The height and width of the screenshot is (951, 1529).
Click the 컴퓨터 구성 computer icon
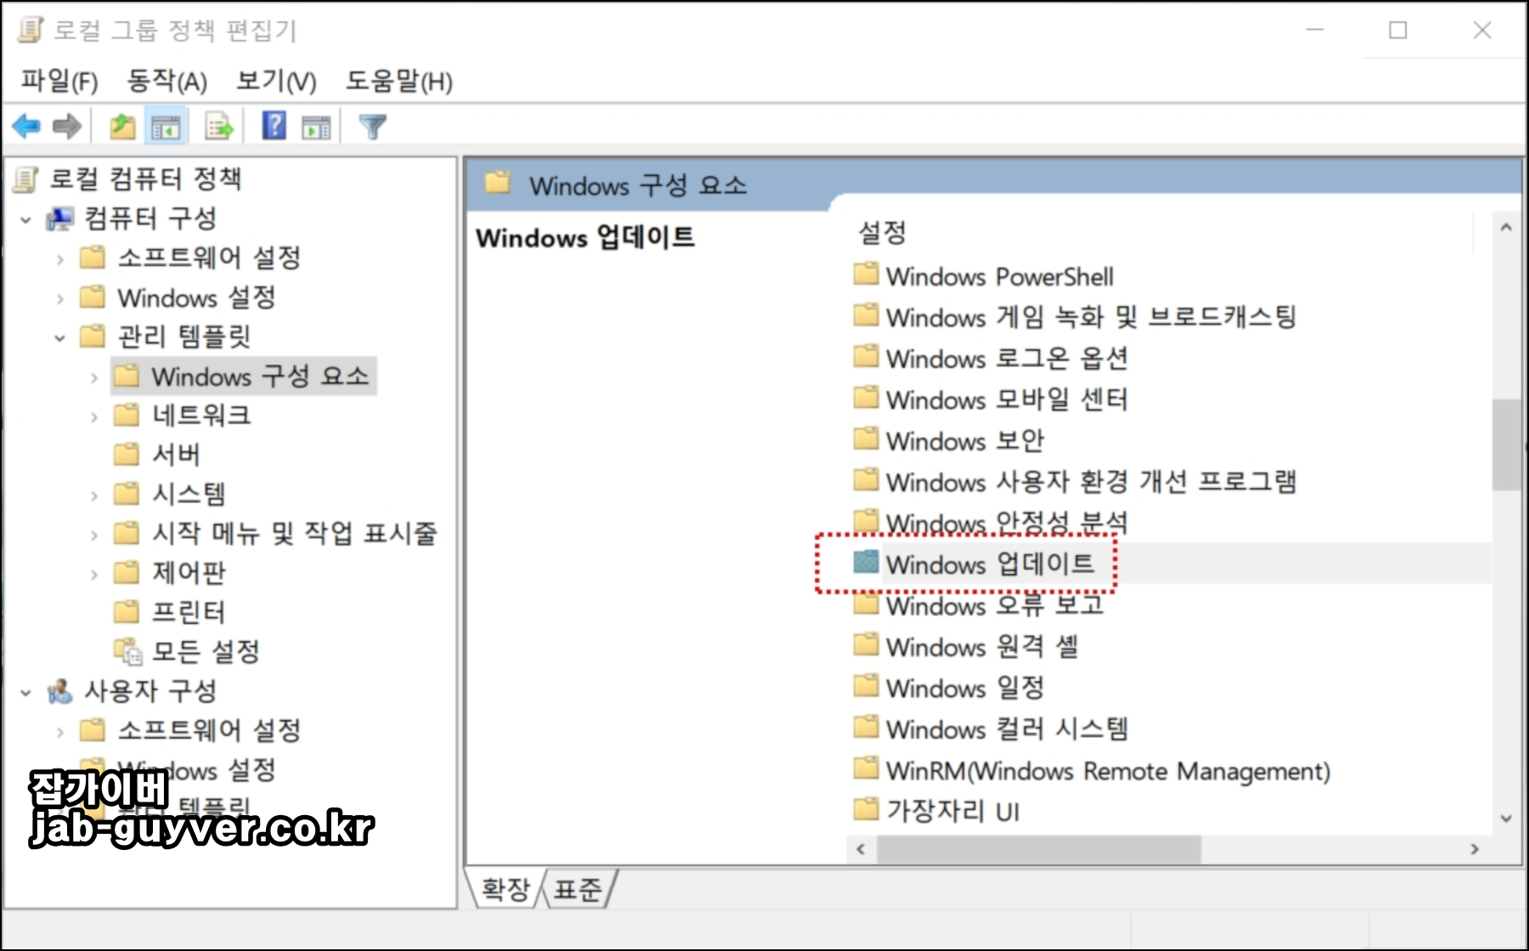point(60,219)
